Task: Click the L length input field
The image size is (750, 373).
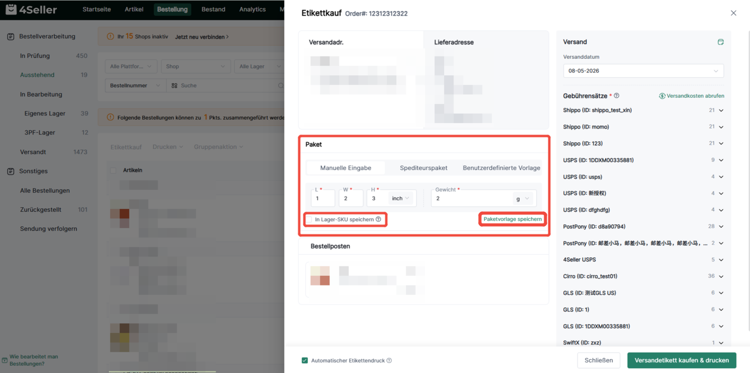Action: (x=323, y=199)
